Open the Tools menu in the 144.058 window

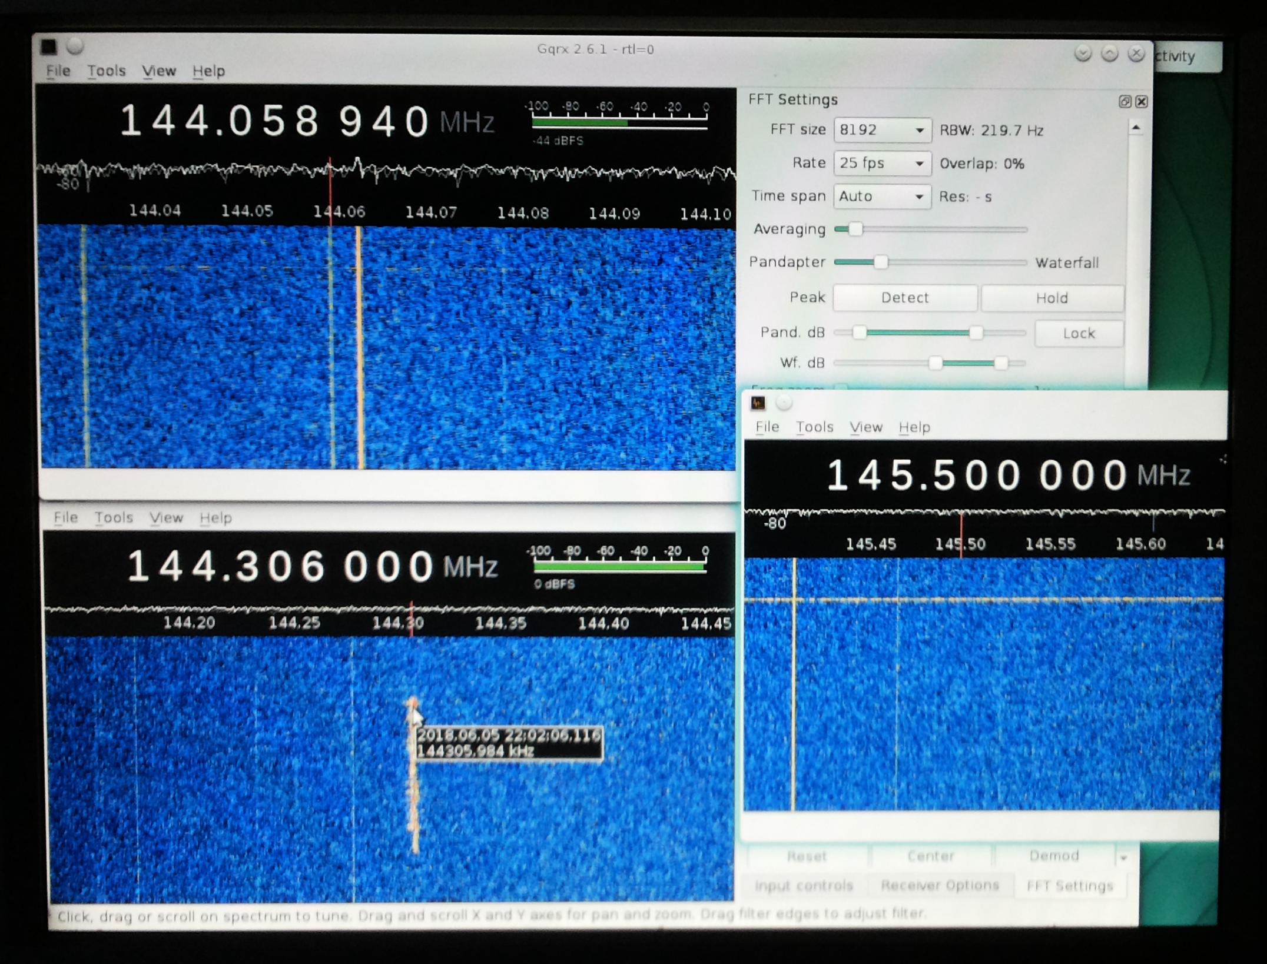click(107, 71)
